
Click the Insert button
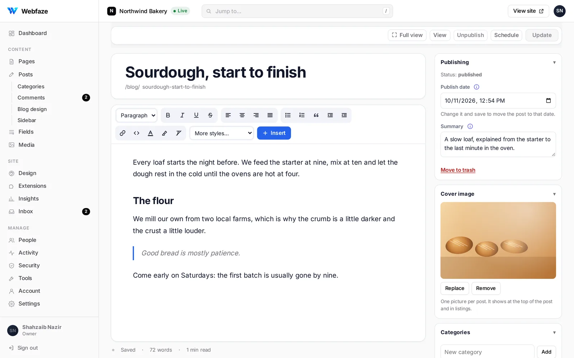coord(274,133)
